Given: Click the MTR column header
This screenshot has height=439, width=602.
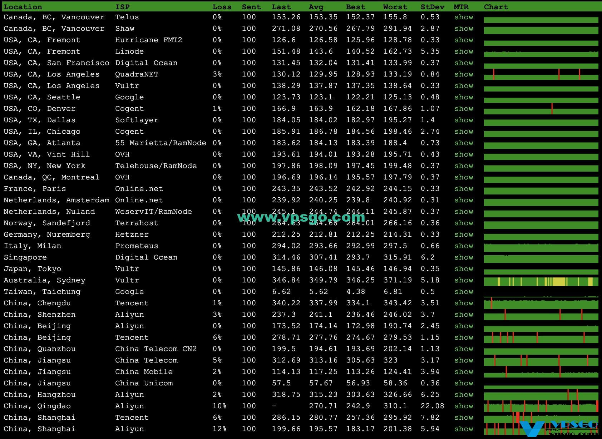Looking at the screenshot, I should (x=461, y=7).
